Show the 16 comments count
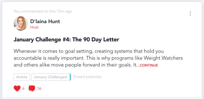The width and height of the screenshot is (204, 99). tap(39, 89)
